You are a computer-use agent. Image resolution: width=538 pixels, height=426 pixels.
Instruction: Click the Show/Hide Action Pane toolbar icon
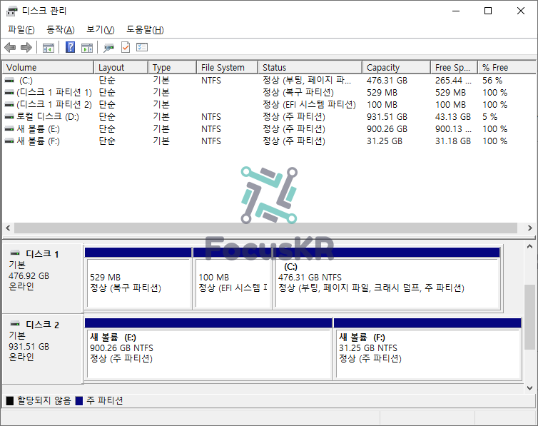coord(87,48)
